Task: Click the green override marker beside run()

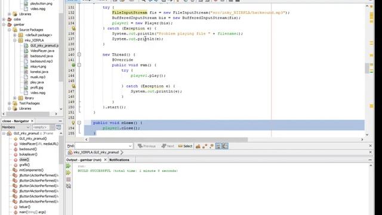Action: (x=73, y=65)
